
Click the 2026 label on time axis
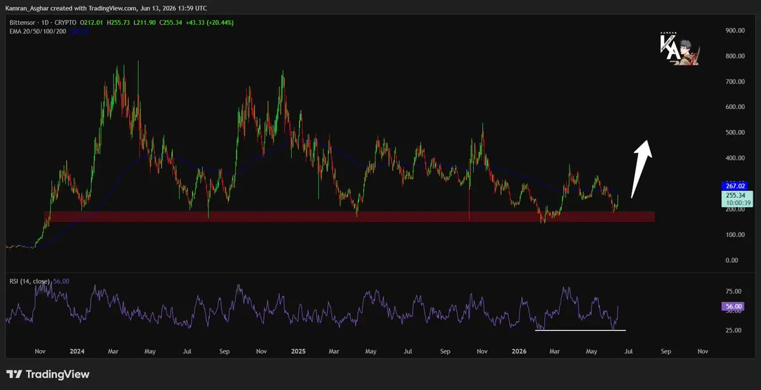tap(519, 351)
